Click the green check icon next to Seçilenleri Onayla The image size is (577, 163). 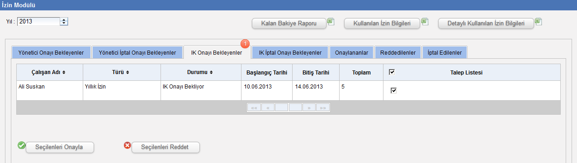[21, 145]
